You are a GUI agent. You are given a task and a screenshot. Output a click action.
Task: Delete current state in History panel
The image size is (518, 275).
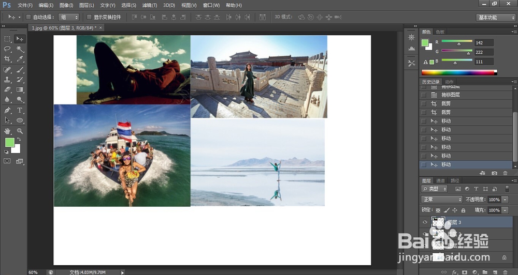(x=505, y=173)
